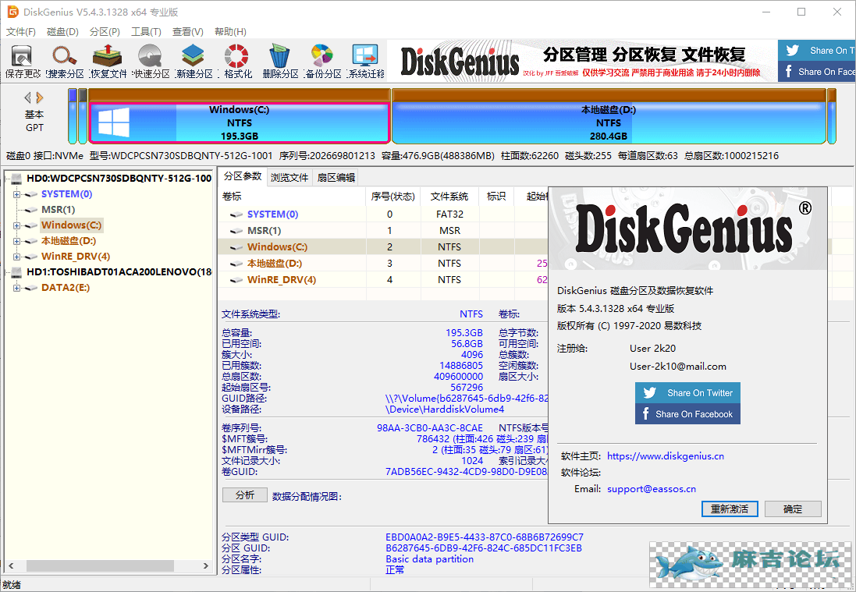Open the 搜索分区 search partition tool

pyautogui.click(x=65, y=61)
